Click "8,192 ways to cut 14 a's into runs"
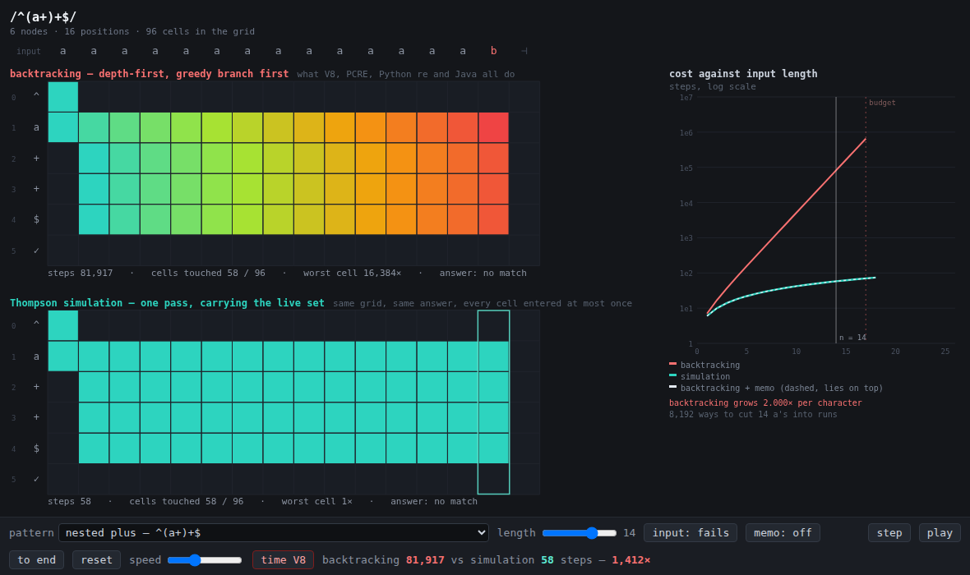The image size is (970, 575). pos(753,414)
